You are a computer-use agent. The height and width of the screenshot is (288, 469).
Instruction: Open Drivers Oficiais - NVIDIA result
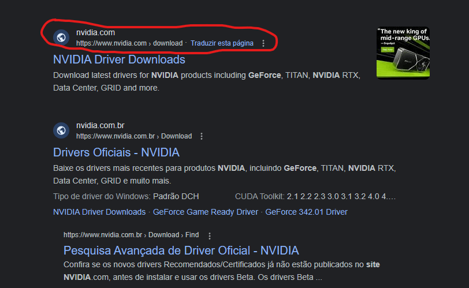pos(116,152)
